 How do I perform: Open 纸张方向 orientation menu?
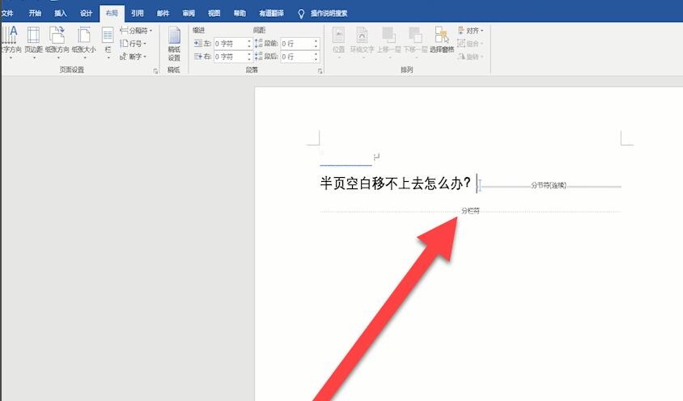tap(57, 42)
